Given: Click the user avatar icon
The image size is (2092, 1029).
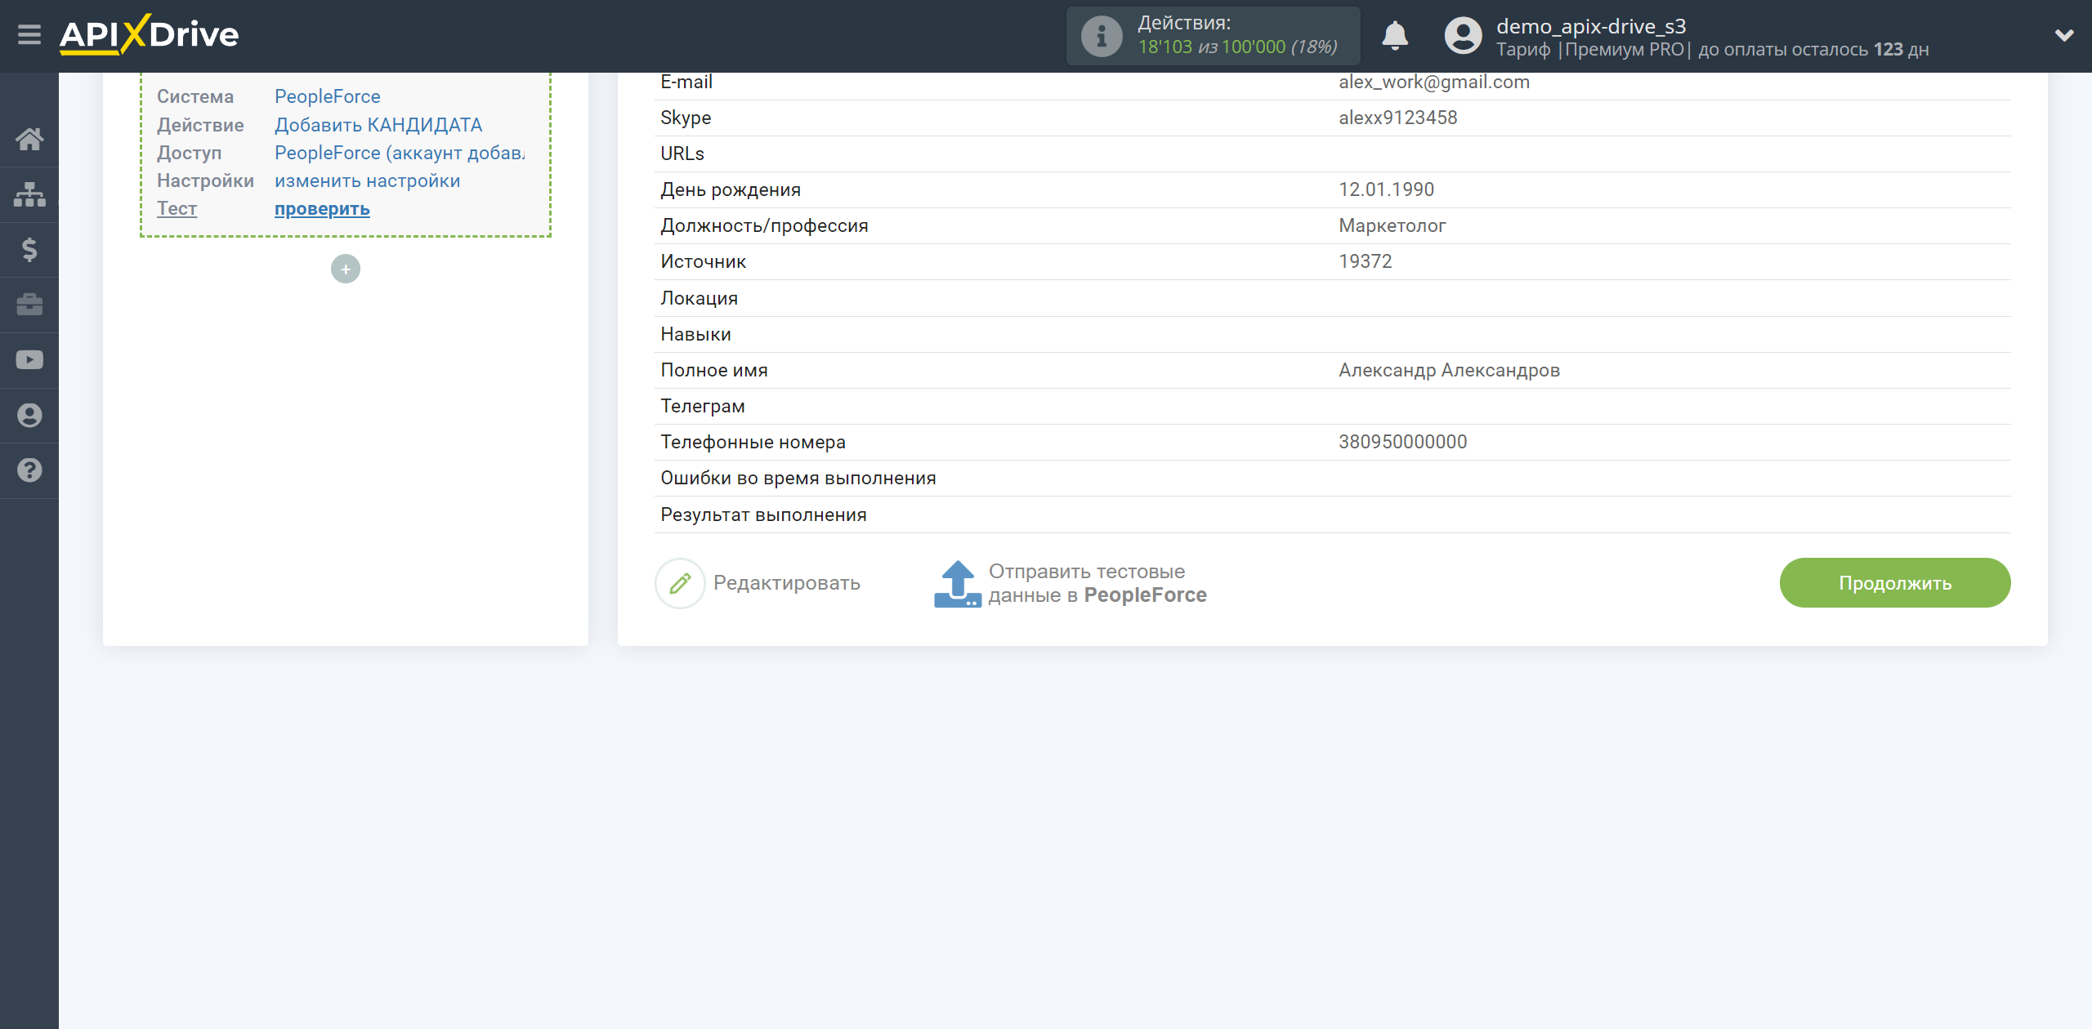Looking at the screenshot, I should click(1463, 36).
